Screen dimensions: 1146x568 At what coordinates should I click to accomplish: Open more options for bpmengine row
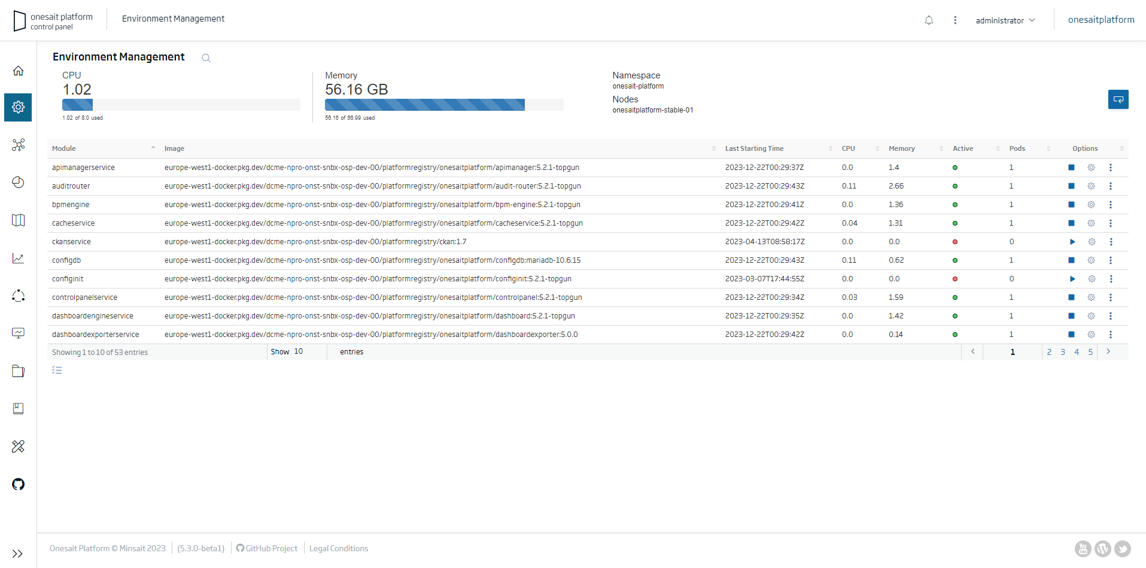(x=1111, y=205)
